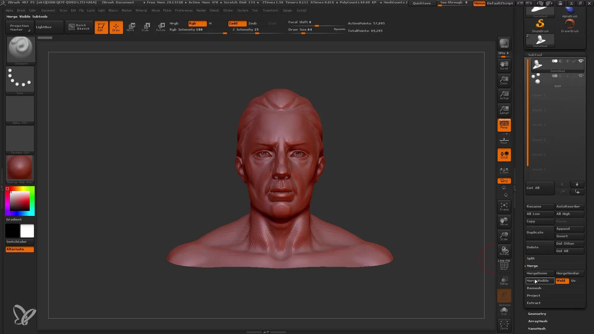Toggle Persp perspective view
594x334 pixels.
(504, 125)
